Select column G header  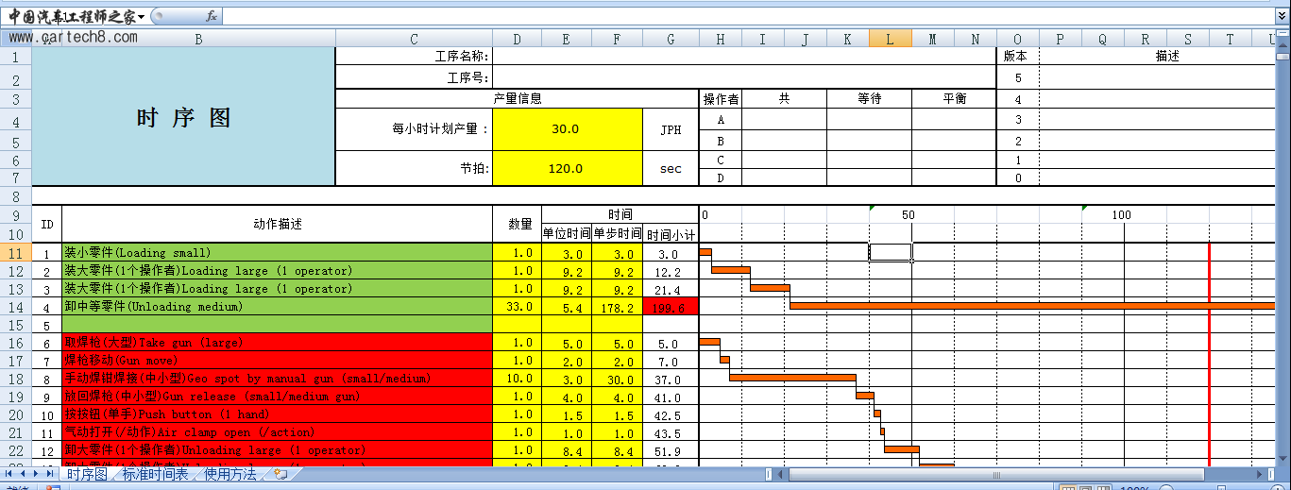671,39
